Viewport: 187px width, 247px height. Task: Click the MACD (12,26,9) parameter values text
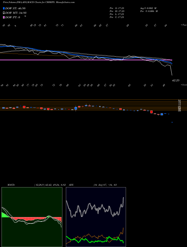[49, 185]
